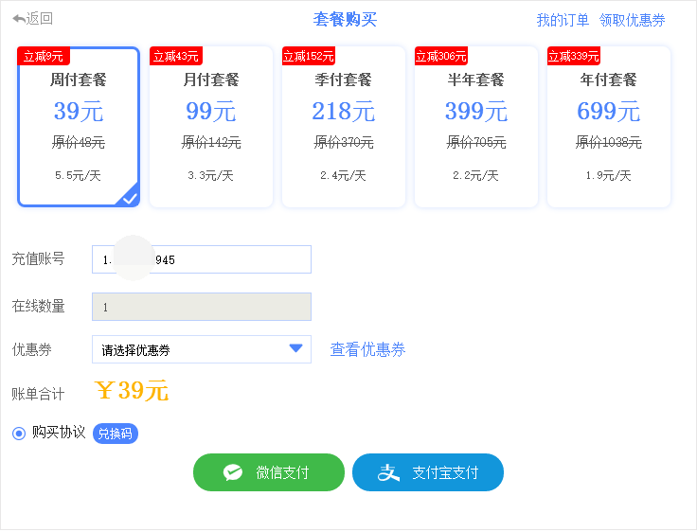Screen dimensions: 697x532
Task: Click the 立减9元 discount badge
Action: 44,56
